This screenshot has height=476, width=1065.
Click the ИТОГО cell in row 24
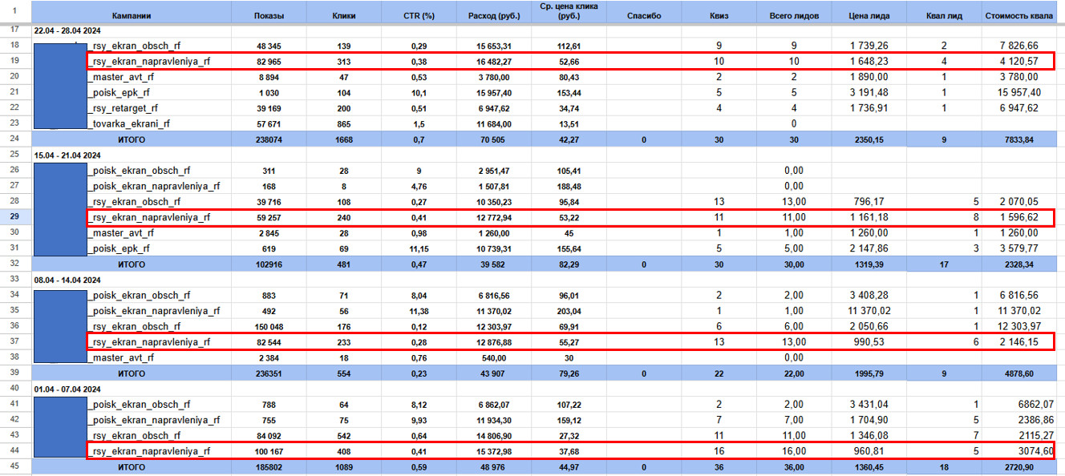coord(132,139)
